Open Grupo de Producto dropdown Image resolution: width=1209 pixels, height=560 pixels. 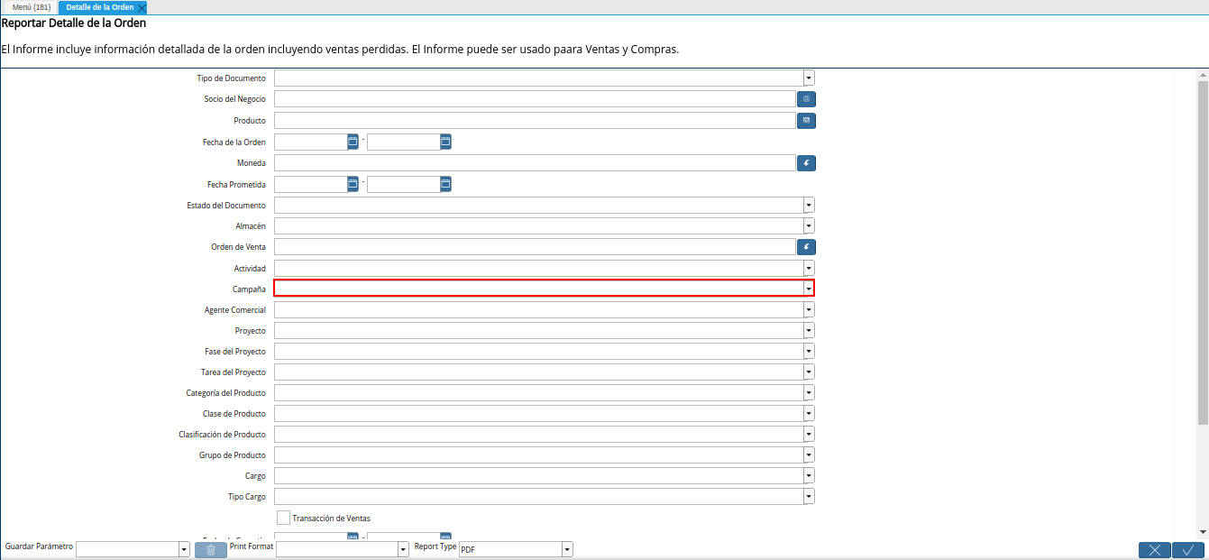[809, 455]
